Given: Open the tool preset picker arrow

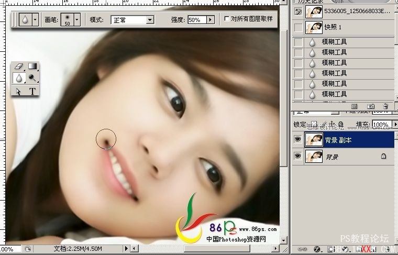Looking at the screenshot, I should 35,20.
